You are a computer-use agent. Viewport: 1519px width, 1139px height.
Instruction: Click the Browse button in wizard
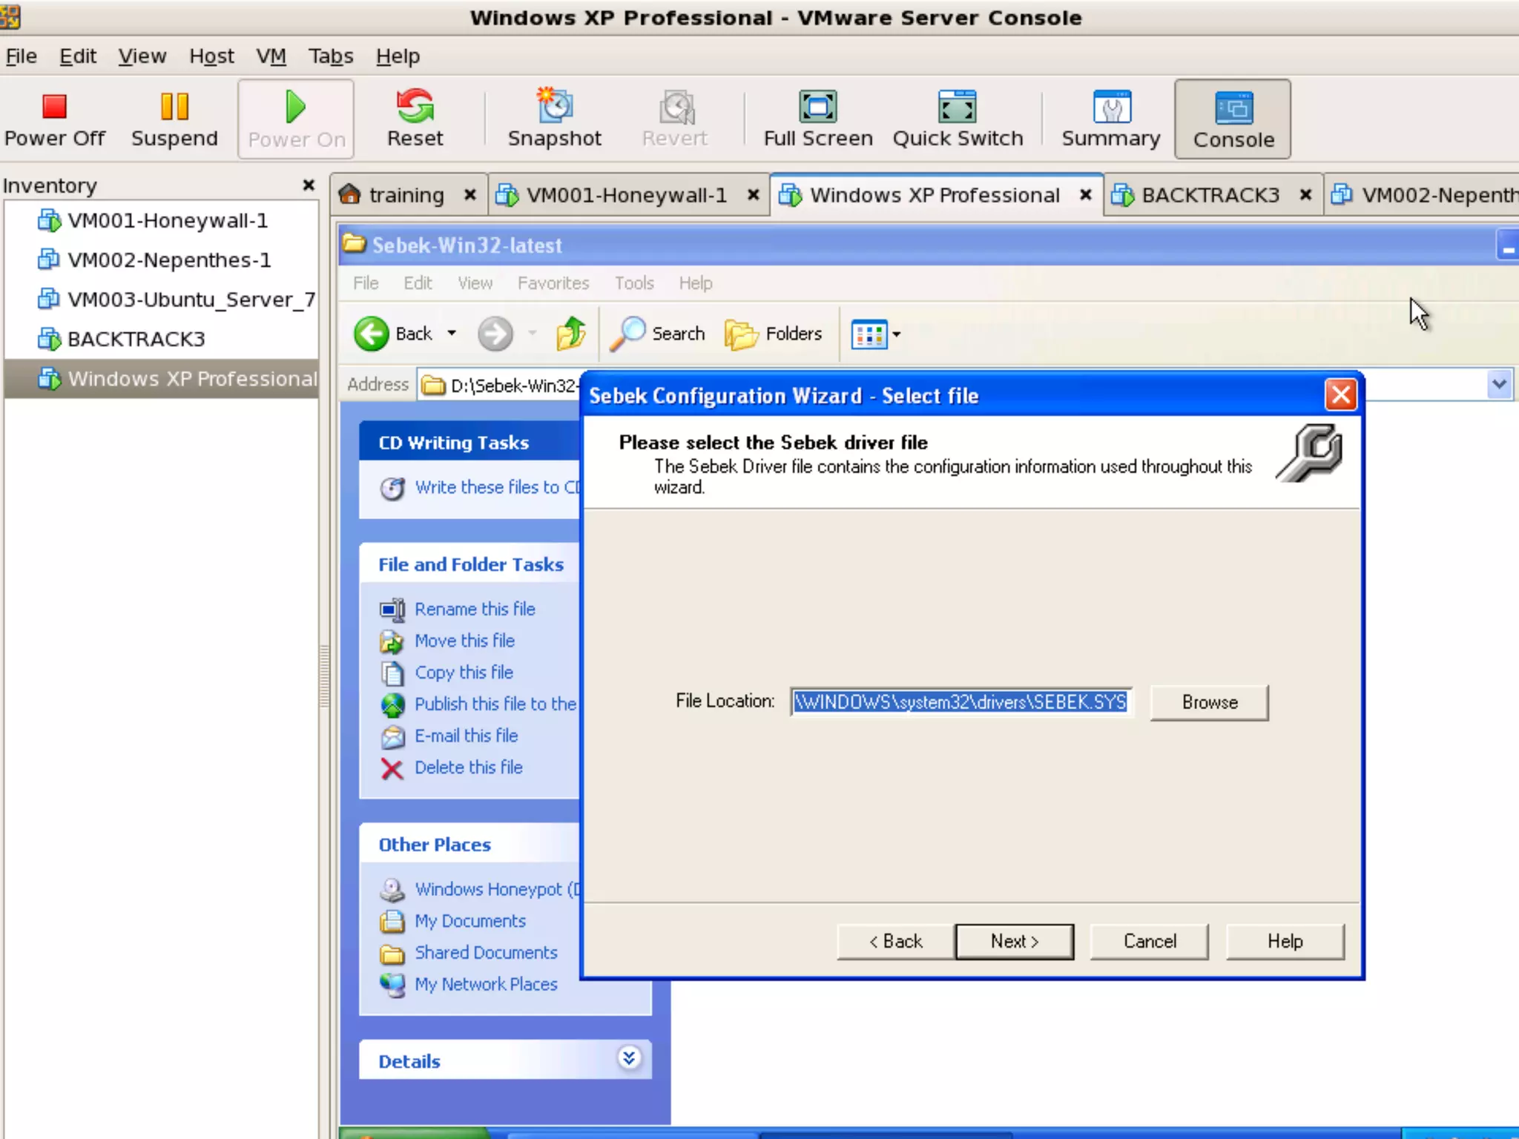tap(1209, 702)
